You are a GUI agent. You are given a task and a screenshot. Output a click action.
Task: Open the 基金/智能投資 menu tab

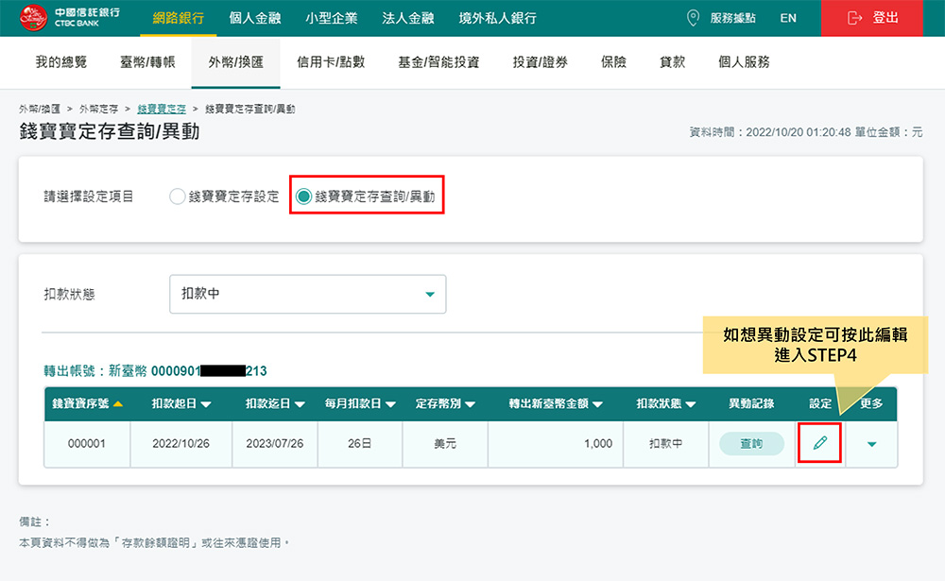point(438,62)
